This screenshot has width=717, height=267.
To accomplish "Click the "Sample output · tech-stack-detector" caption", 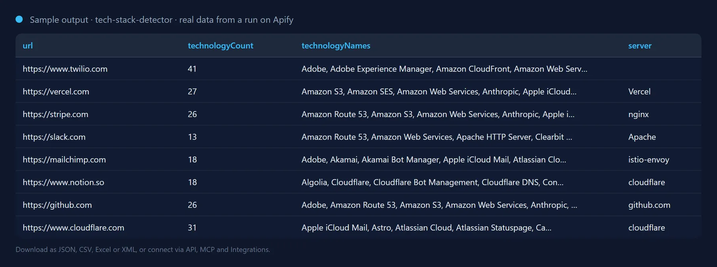I will [161, 20].
